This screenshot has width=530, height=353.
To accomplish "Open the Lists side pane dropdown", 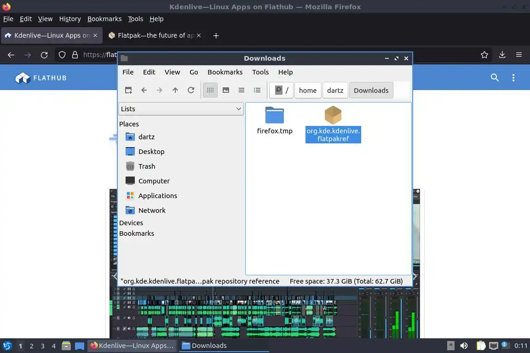I will click(x=181, y=109).
